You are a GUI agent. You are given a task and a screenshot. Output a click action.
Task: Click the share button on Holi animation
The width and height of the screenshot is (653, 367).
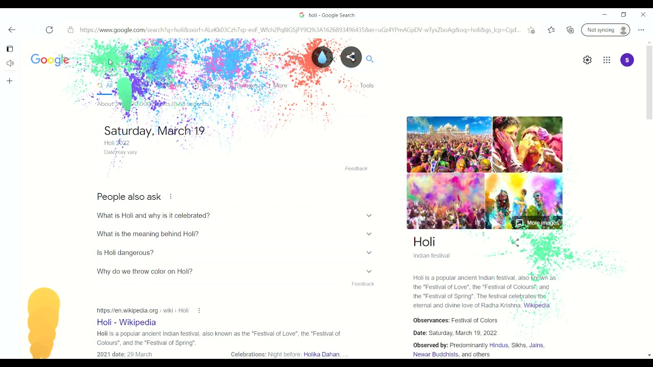[351, 57]
